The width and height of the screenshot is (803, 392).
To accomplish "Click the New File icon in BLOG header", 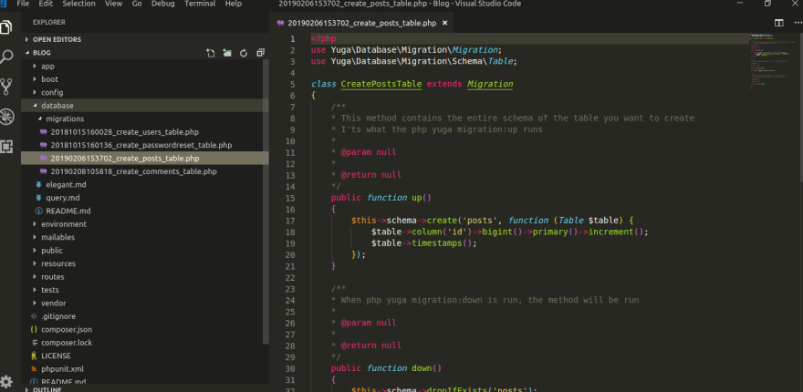I will coord(210,53).
